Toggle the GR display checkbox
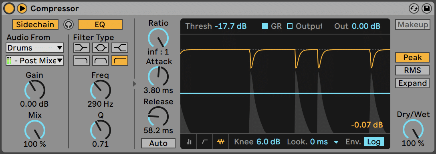 click(x=265, y=26)
